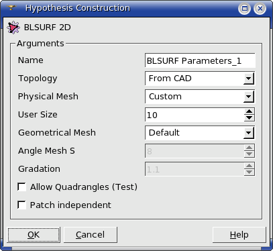Image resolution: width=273 pixels, height=251 pixels.
Task: Click the Cancel button
Action: (91, 235)
